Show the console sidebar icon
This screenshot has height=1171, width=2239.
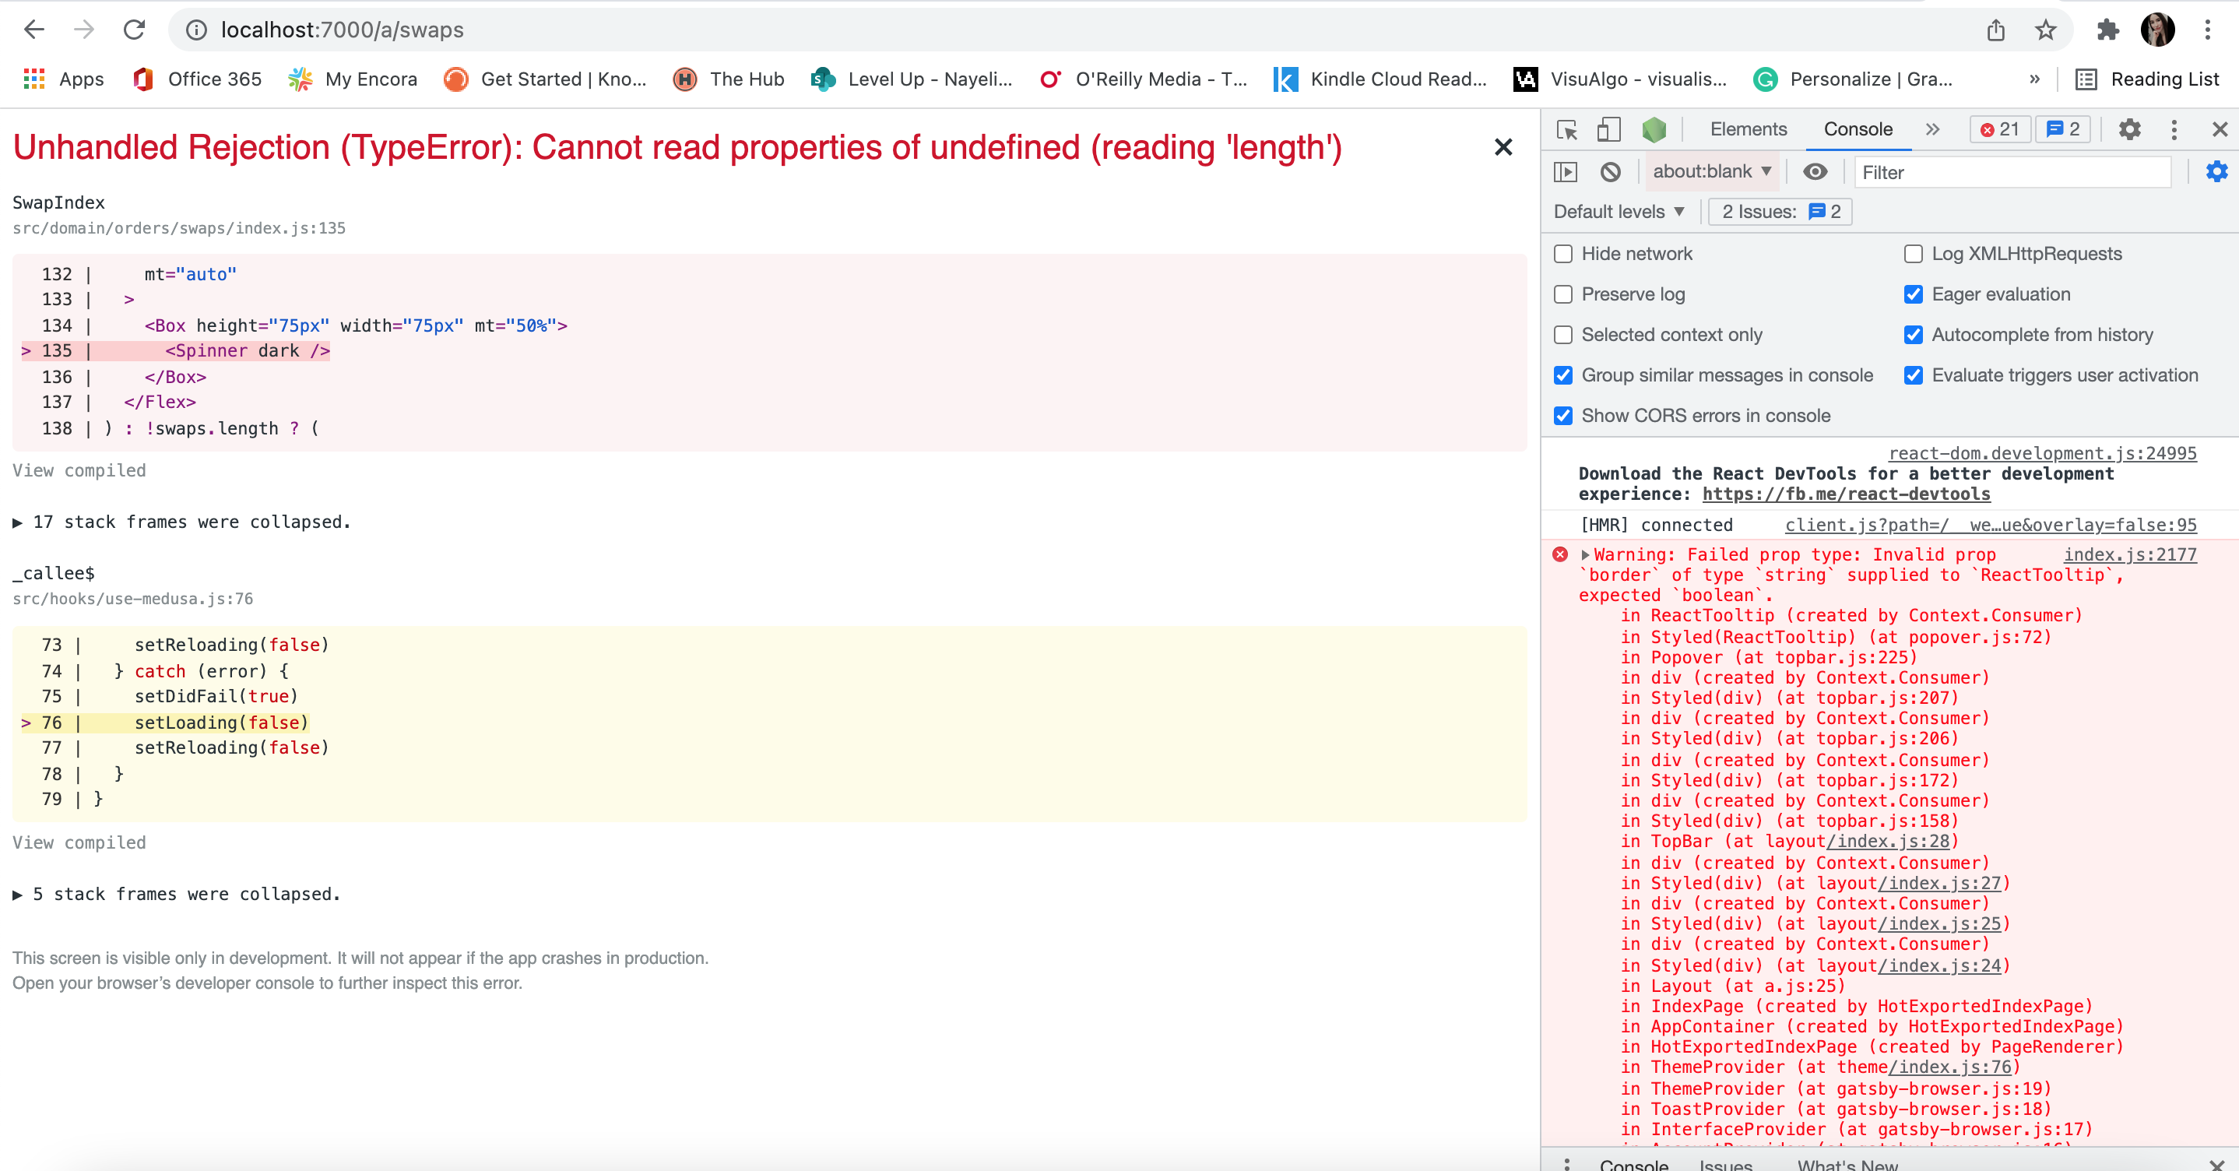tap(1566, 172)
